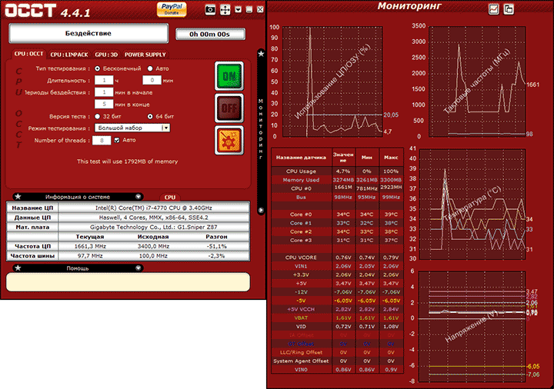Click Intel Core i7-4770 CPU name
The width and height of the screenshot is (554, 389).
(154, 208)
